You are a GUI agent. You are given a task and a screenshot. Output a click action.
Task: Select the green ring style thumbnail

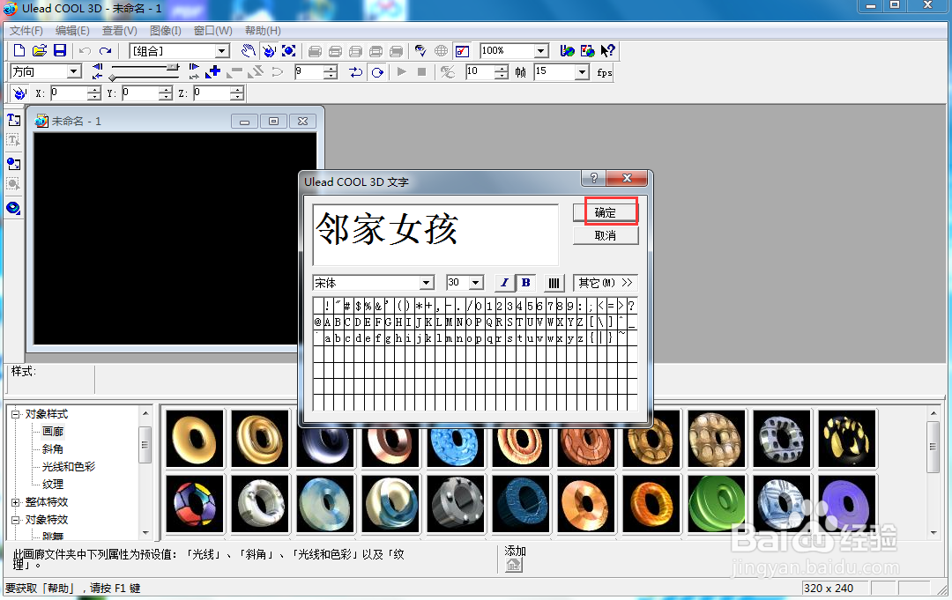(x=716, y=504)
